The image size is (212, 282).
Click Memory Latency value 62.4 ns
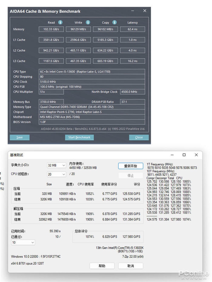[132, 29]
